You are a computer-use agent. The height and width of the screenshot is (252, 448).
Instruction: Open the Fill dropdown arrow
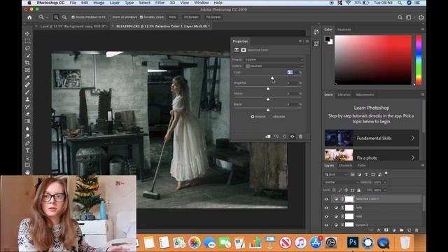pos(385,190)
